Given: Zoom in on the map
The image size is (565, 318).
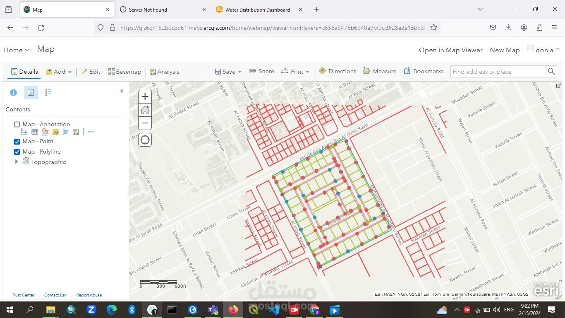Looking at the screenshot, I should pyautogui.click(x=145, y=97).
